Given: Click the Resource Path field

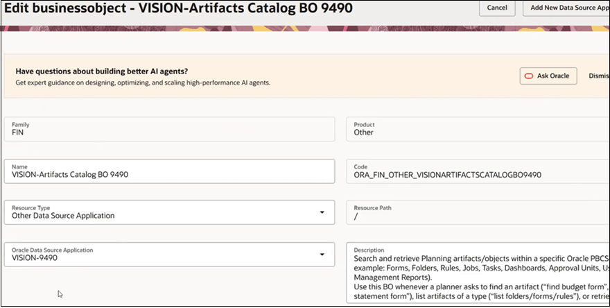Looking at the screenshot, I should click(x=478, y=212).
